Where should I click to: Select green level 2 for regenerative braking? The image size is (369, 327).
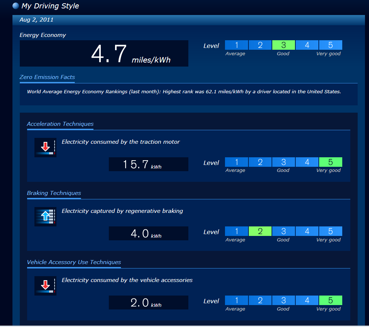coord(260,231)
